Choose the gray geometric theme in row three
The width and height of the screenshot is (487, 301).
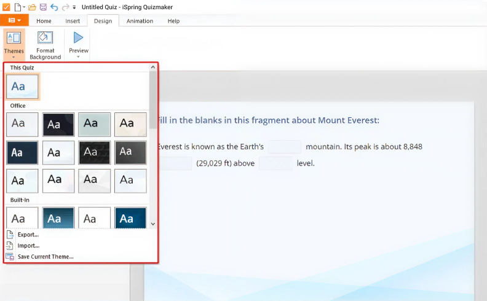click(x=95, y=181)
